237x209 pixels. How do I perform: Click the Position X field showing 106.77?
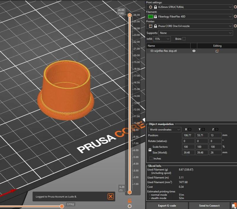188,135
